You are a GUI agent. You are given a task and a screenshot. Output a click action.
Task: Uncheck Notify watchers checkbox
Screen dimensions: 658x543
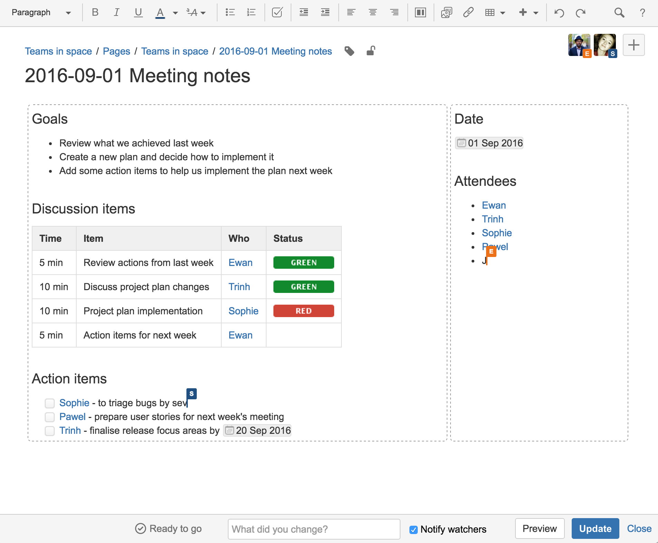point(413,530)
